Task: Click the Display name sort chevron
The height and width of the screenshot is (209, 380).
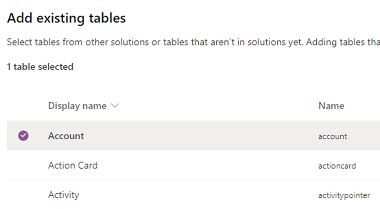Action: pyautogui.click(x=115, y=106)
